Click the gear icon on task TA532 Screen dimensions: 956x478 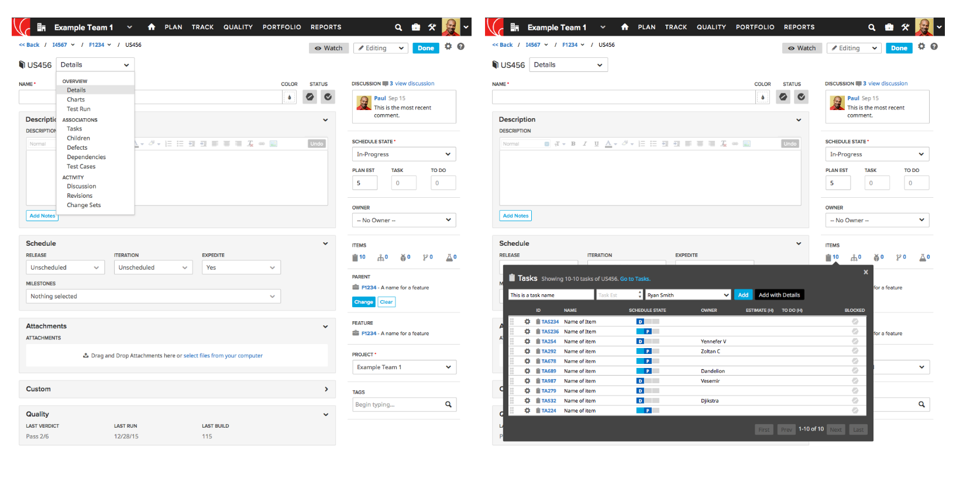coord(527,401)
